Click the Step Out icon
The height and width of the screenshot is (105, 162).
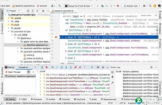click(71, 67)
